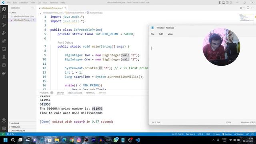Click the Run CodeLens above main
256x144 pixels.
[60, 42]
